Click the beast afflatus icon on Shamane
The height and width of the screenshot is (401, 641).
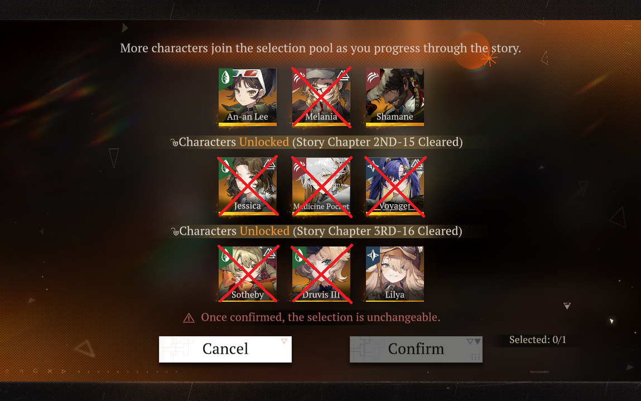point(373,77)
